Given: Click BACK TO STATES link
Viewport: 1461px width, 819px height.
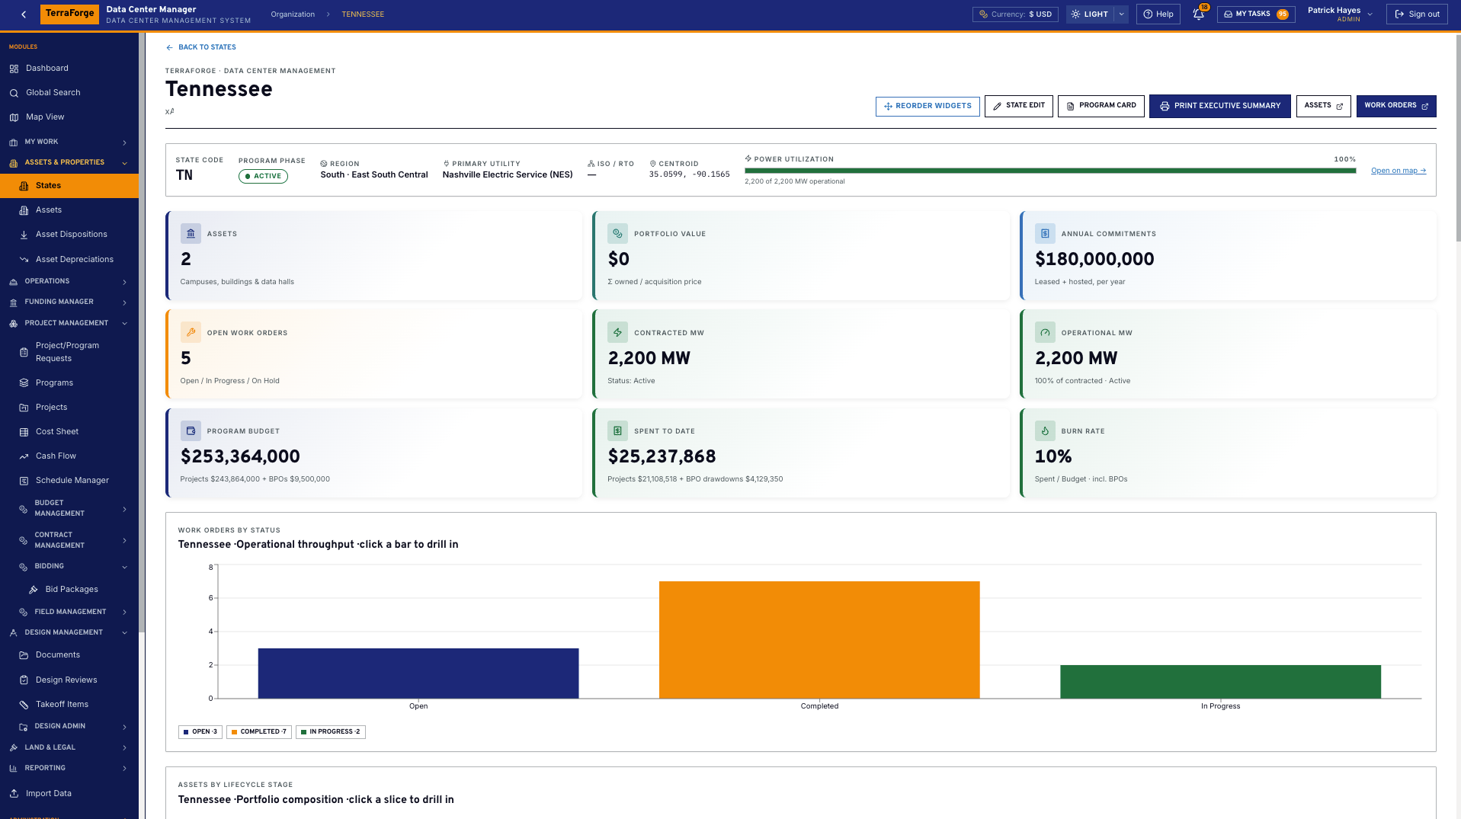Looking at the screenshot, I should pyautogui.click(x=201, y=47).
